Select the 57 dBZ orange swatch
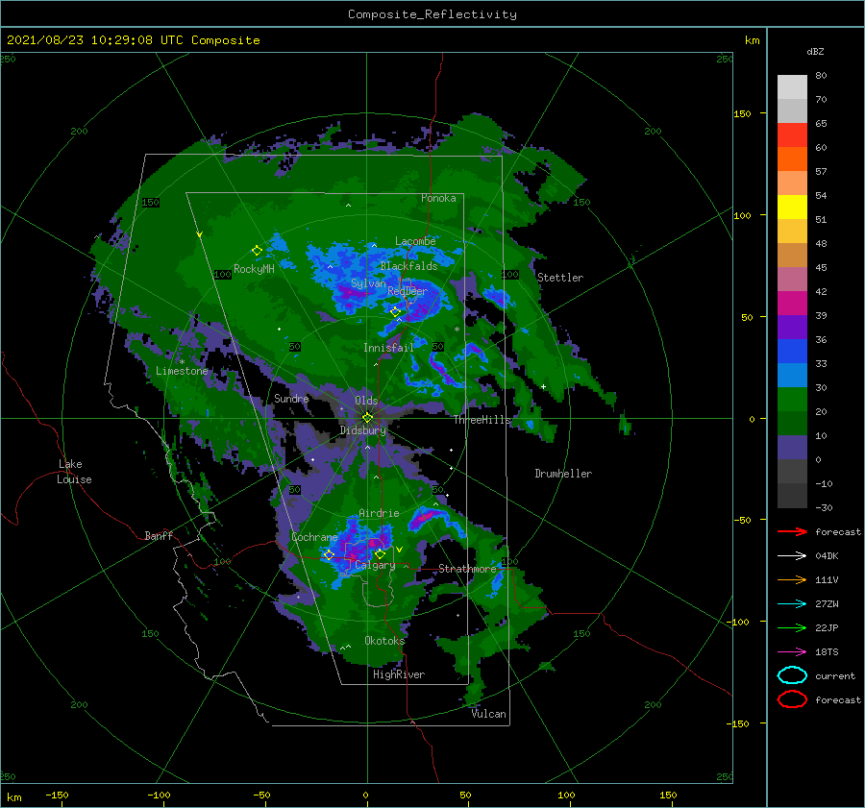Screen dimensions: 865x808 (x=792, y=159)
